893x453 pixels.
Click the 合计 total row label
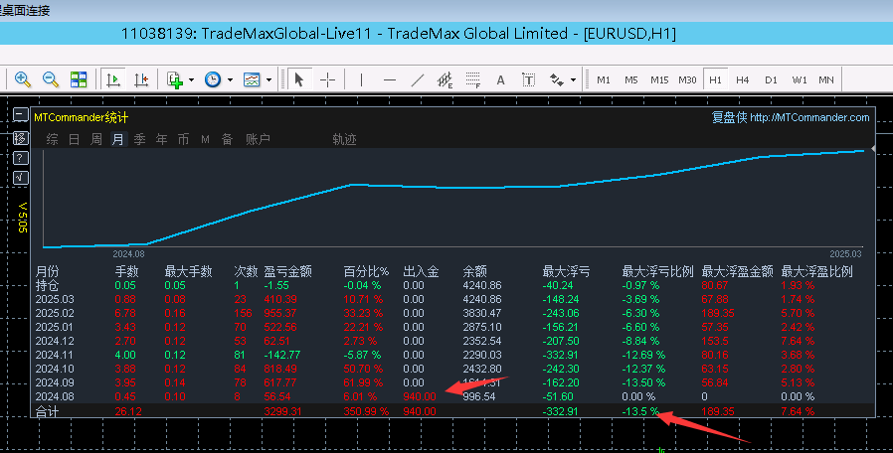click(47, 411)
